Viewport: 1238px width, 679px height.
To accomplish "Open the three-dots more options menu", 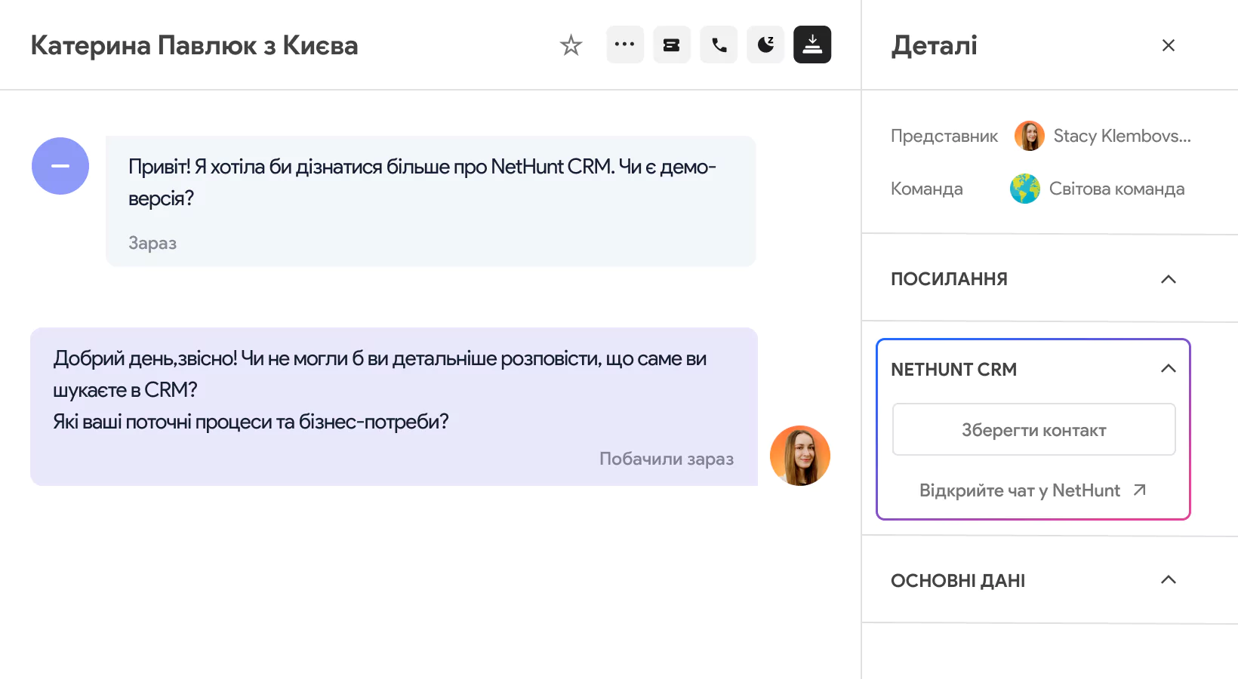I will click(x=625, y=45).
